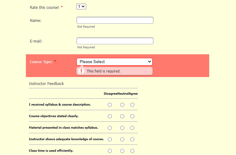Expand the Course Type select box

click(x=114, y=62)
